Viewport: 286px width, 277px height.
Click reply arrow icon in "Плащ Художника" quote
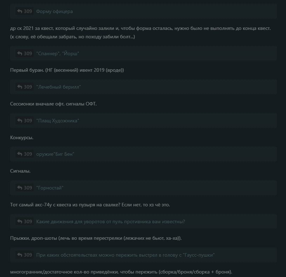tap(20, 121)
